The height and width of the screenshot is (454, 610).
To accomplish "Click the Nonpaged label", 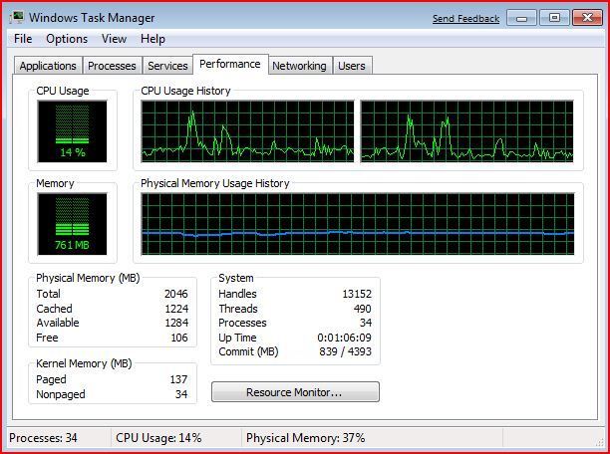I will tap(61, 394).
